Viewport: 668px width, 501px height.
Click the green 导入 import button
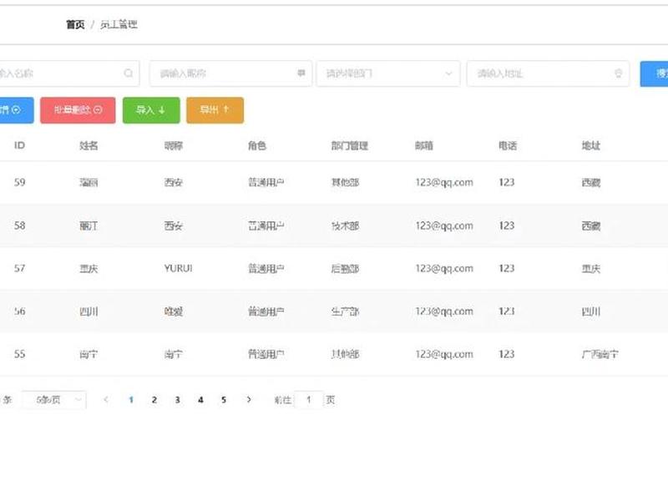coord(151,110)
